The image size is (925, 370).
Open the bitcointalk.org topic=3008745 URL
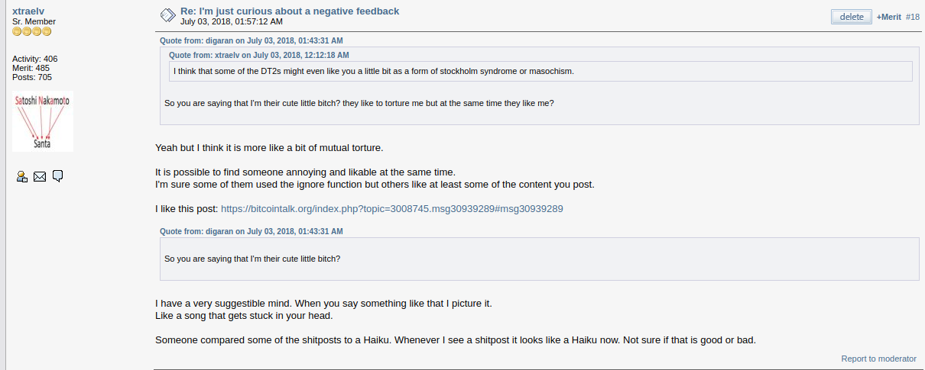(x=392, y=208)
